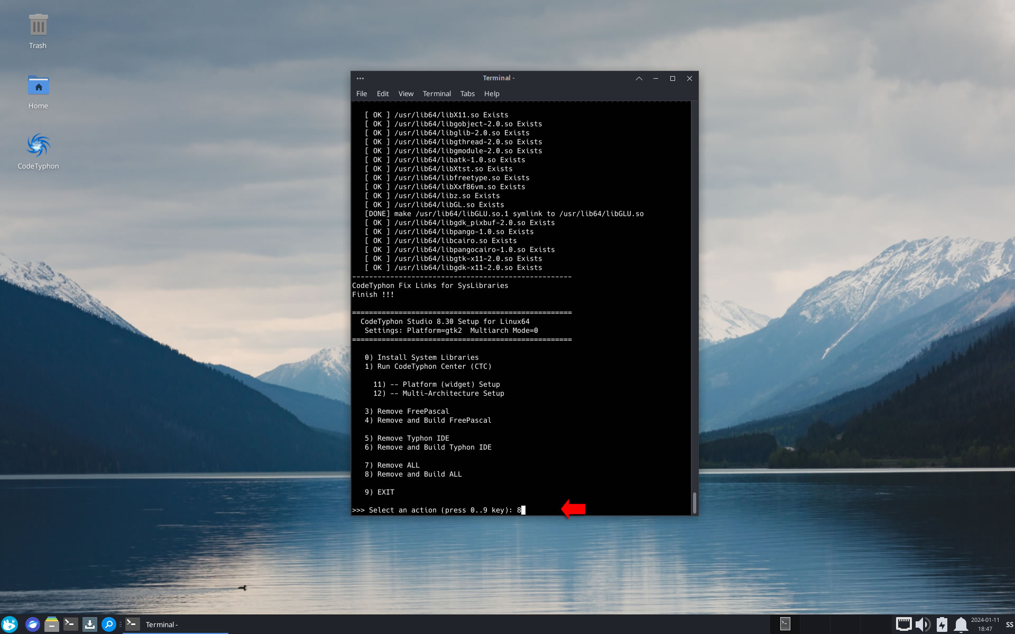The height and width of the screenshot is (634, 1015).
Task: Click the download launcher icon in the panel
Action: click(x=90, y=624)
